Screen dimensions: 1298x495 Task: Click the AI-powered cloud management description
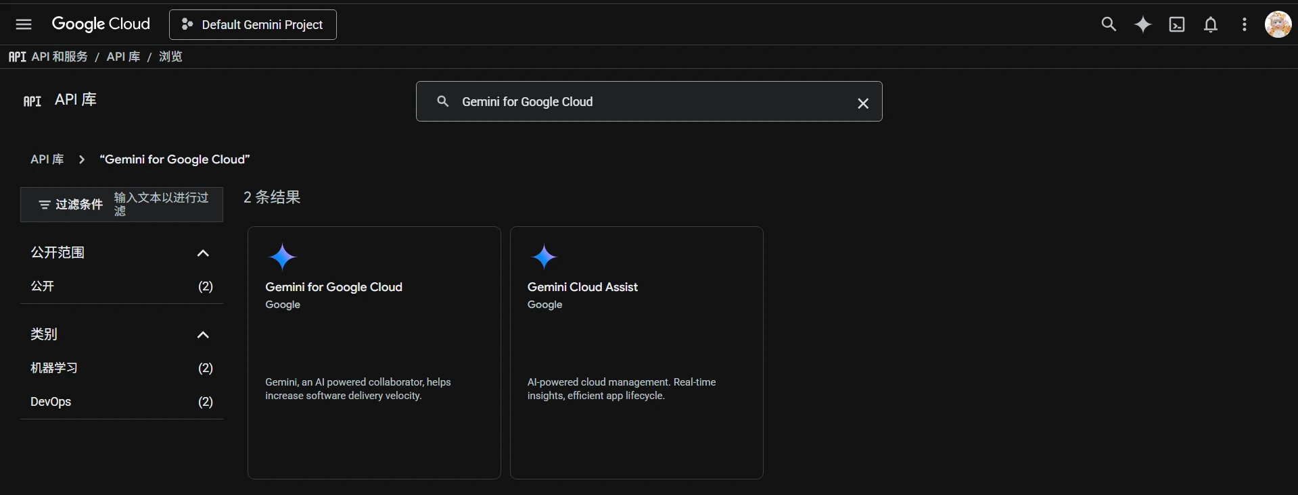(x=622, y=389)
